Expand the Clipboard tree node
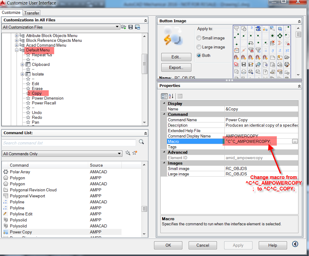 22,64
